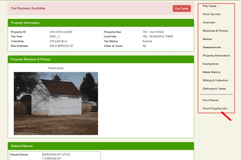Select Property Information sidebar link
This screenshot has height=160, width=241.
point(216,56)
